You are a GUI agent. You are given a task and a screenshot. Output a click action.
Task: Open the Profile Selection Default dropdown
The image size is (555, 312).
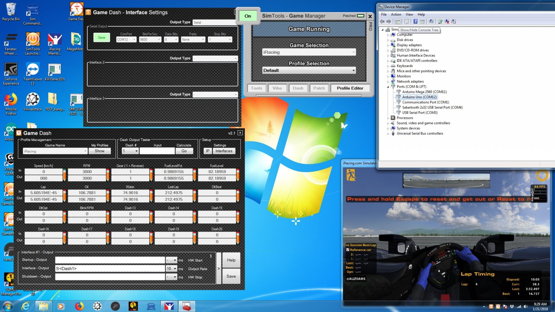click(309, 70)
